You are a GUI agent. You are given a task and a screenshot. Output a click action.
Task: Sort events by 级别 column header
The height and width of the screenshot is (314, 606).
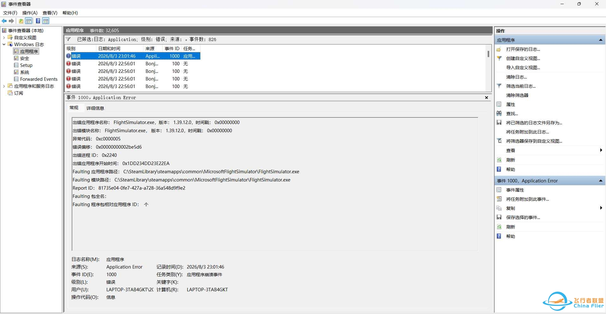pos(80,49)
